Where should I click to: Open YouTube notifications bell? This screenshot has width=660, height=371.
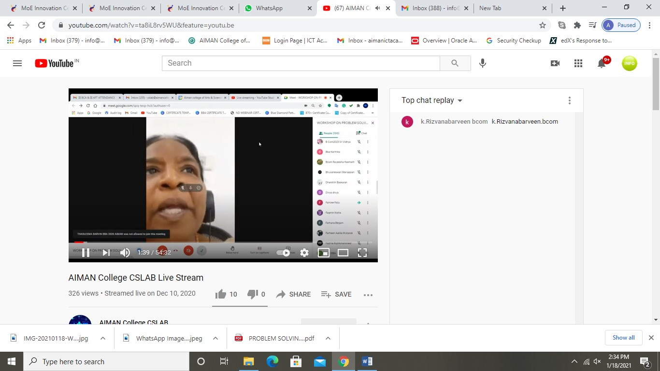tap(602, 63)
